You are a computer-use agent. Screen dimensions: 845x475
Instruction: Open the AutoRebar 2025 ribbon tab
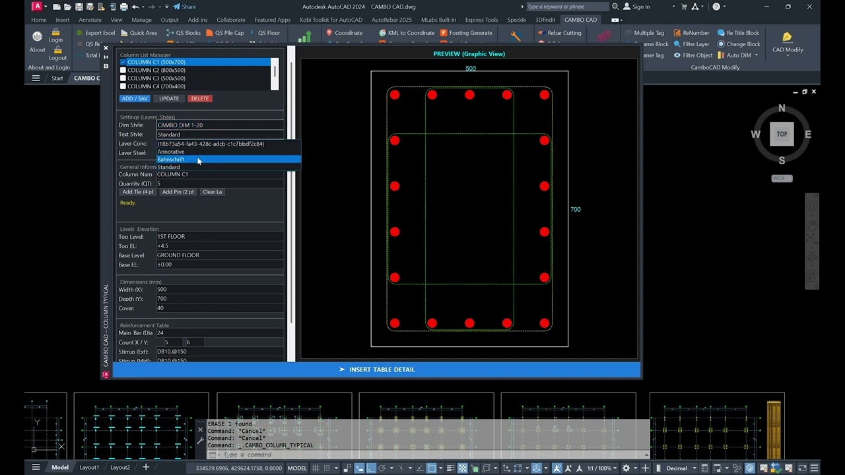(x=391, y=20)
